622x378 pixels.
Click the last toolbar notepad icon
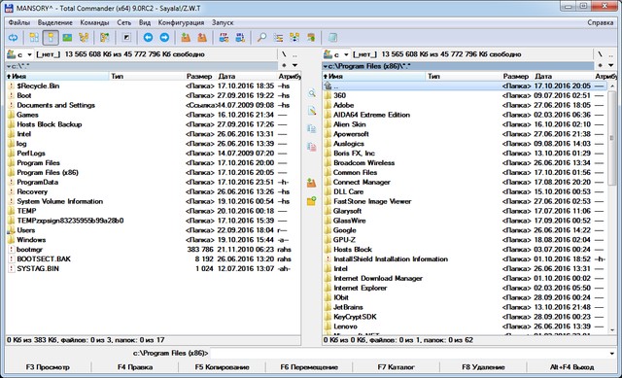332,38
